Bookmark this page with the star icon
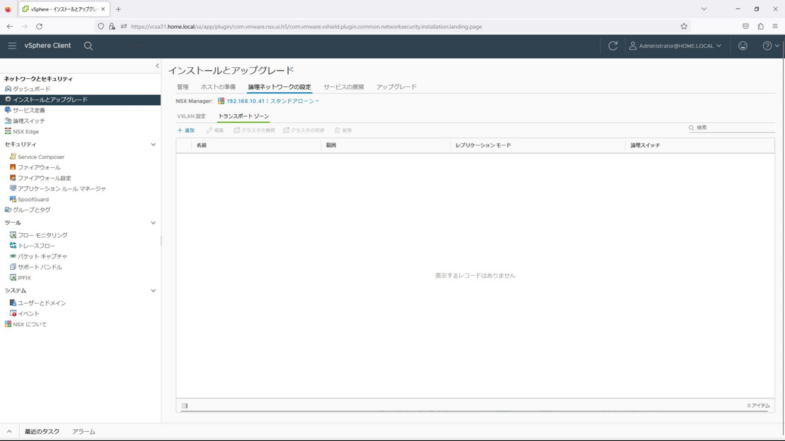 tap(684, 26)
